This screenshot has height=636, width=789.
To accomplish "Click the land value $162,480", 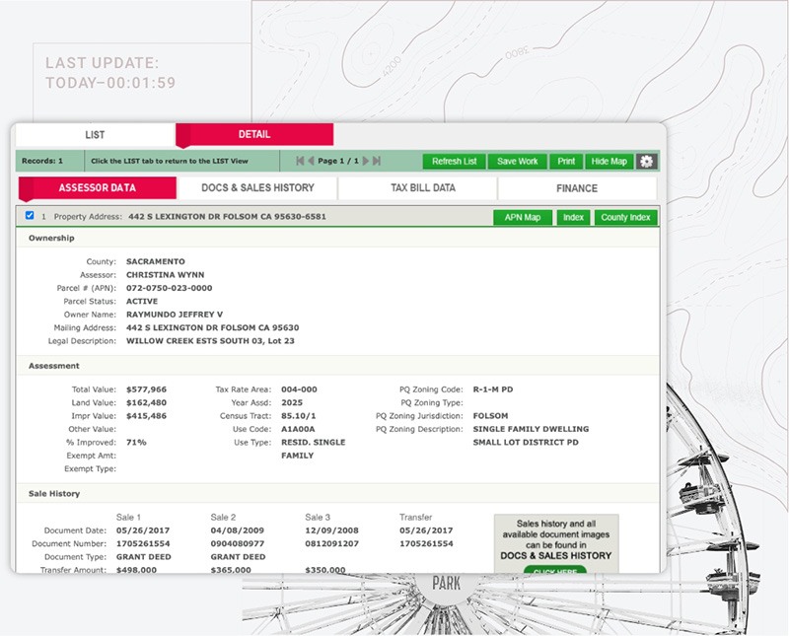I will pos(146,402).
